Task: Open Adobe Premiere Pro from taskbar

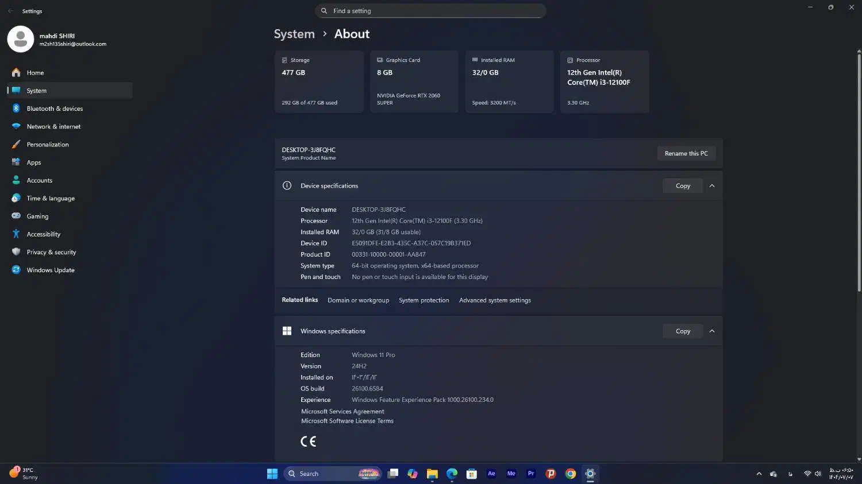Action: (x=531, y=474)
